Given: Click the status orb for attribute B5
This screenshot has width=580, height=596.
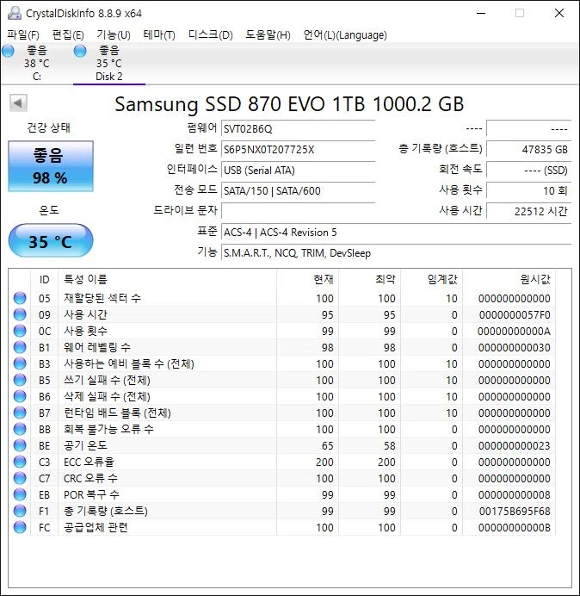Looking at the screenshot, I should [20, 380].
